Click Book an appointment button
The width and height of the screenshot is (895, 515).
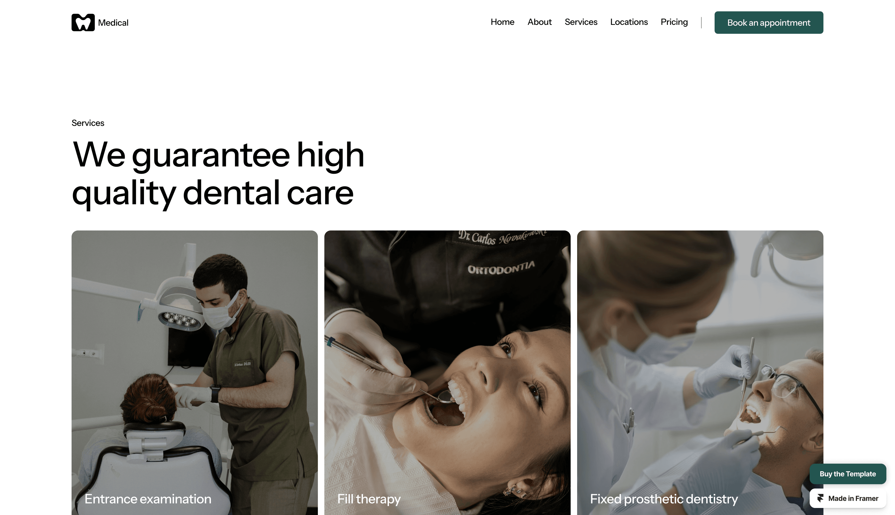tap(768, 23)
